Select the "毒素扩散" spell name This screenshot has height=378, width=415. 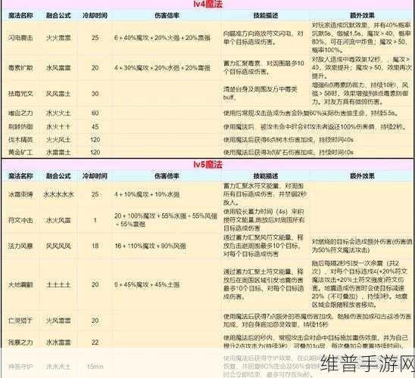click(20, 68)
